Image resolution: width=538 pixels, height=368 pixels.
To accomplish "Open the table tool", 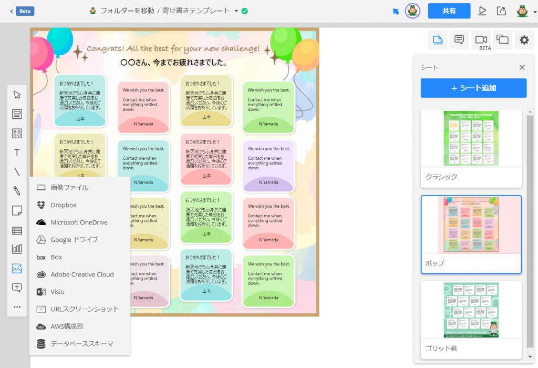I will pos(17,230).
